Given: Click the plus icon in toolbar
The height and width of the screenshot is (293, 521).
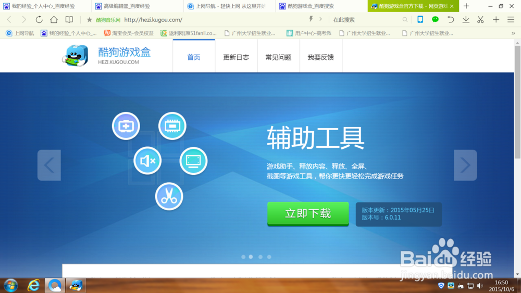Looking at the screenshot, I should tap(496, 20).
